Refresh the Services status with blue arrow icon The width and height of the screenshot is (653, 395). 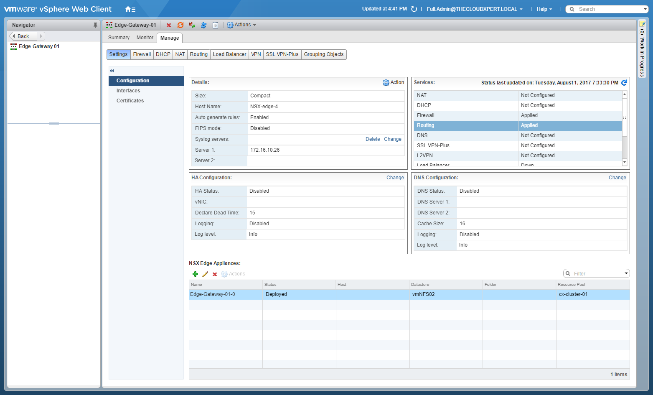pos(624,83)
